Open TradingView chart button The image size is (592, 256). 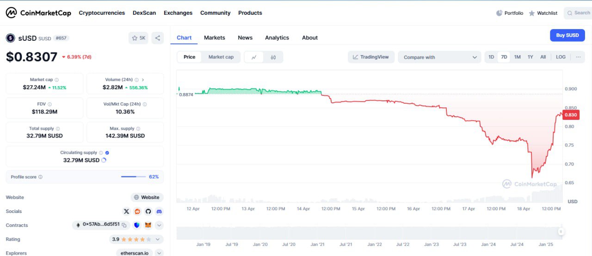(371, 57)
